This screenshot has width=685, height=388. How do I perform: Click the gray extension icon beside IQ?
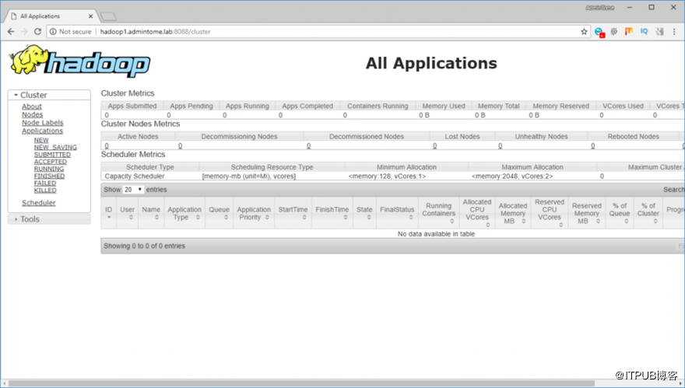[659, 31]
